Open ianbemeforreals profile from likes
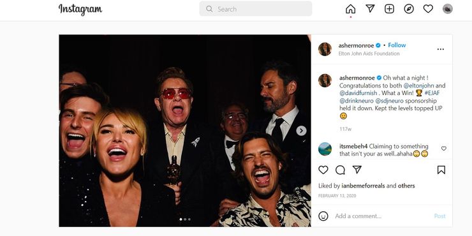Viewport: 472px width, 236px height. tap(363, 186)
